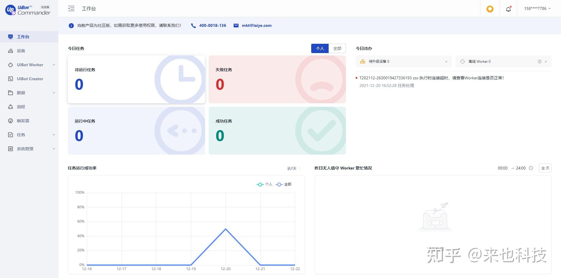Toggle the 全部 legend in success rate chart
This screenshot has height=278, width=561.
284,184
